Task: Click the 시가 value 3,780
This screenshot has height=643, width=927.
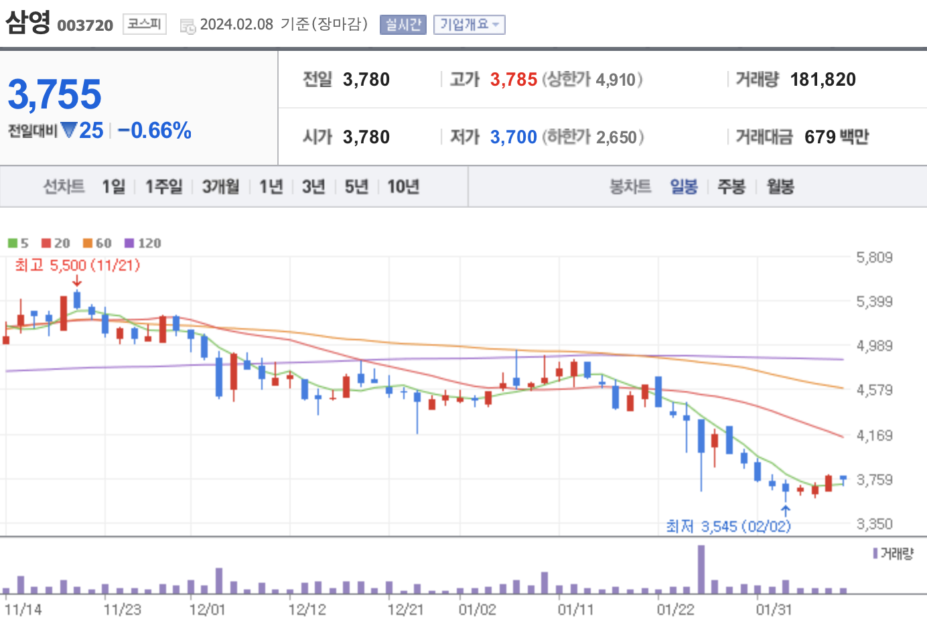Action: tap(366, 137)
